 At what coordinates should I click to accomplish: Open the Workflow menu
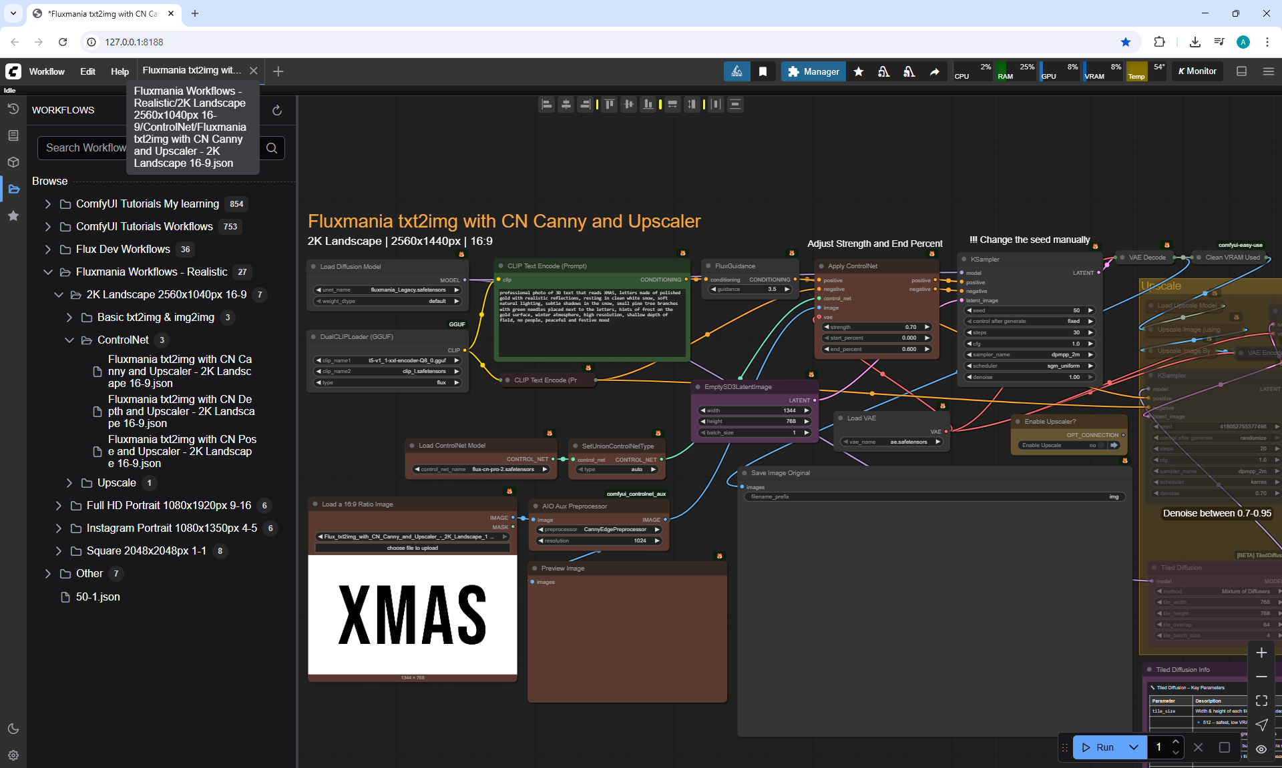[47, 71]
